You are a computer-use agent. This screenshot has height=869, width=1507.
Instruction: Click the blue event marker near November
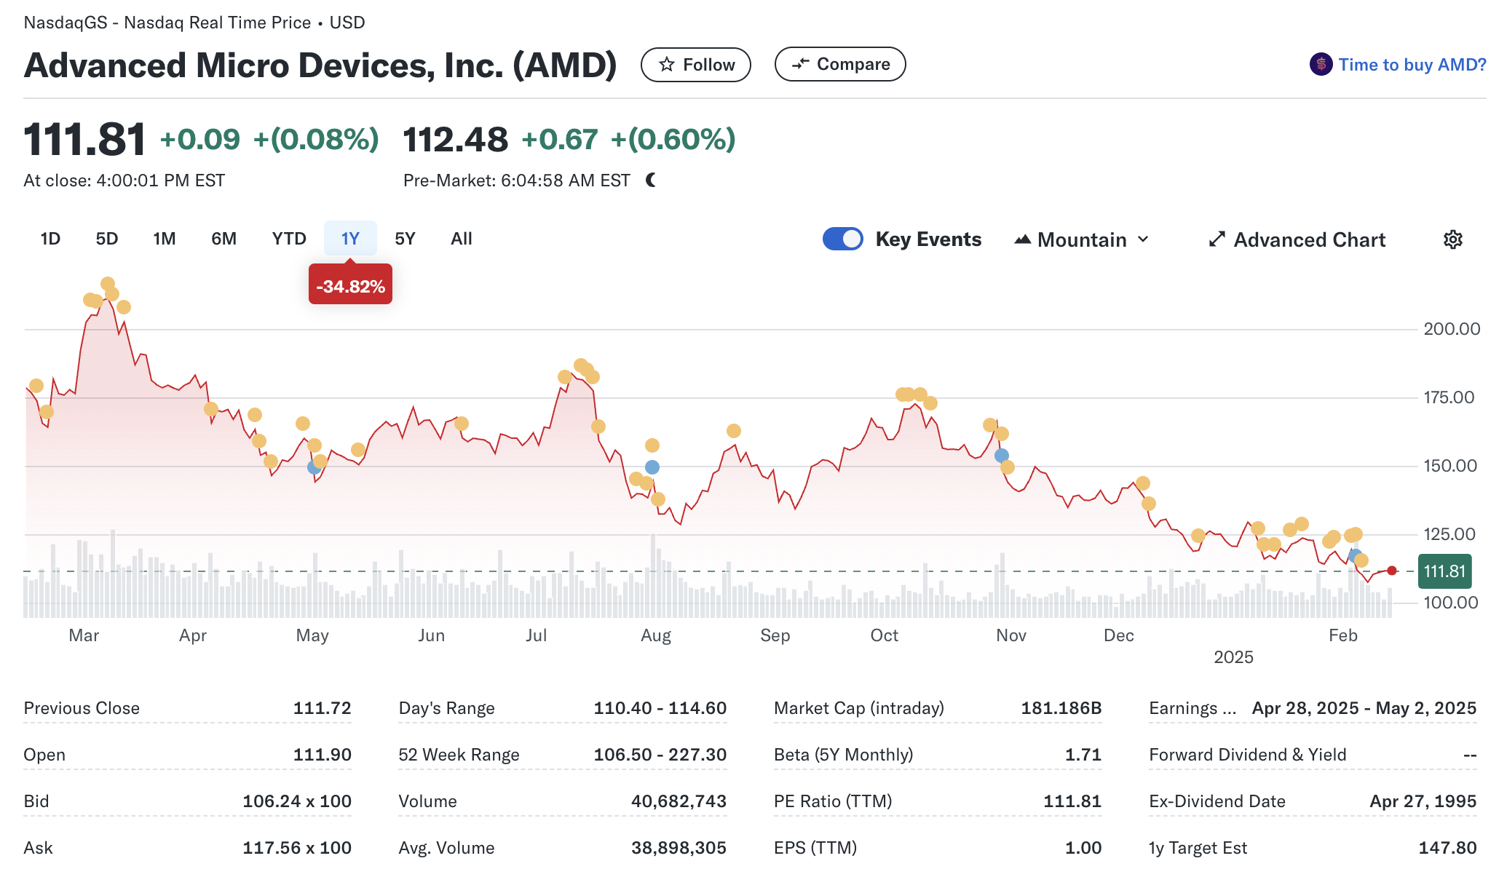[x=1002, y=456]
